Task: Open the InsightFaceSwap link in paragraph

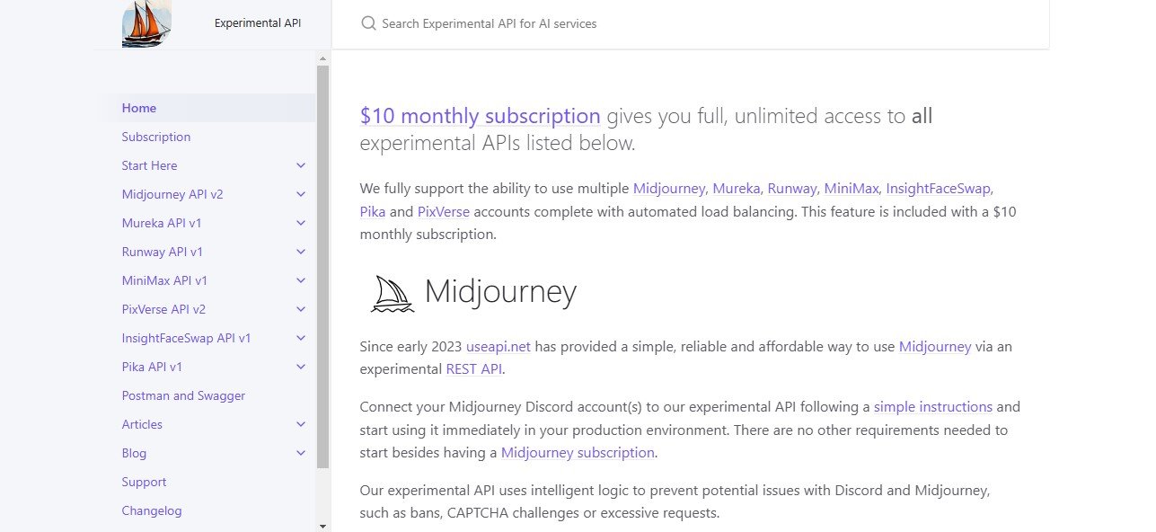Action: pyautogui.click(x=939, y=189)
